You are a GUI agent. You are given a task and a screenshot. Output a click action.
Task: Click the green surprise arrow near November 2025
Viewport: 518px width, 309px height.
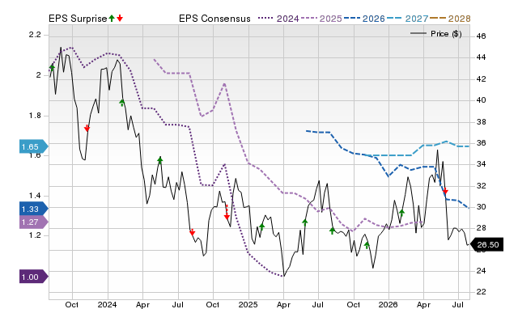tap(367, 245)
